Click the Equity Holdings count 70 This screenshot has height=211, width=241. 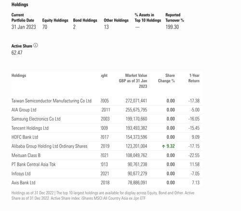click(x=45, y=27)
